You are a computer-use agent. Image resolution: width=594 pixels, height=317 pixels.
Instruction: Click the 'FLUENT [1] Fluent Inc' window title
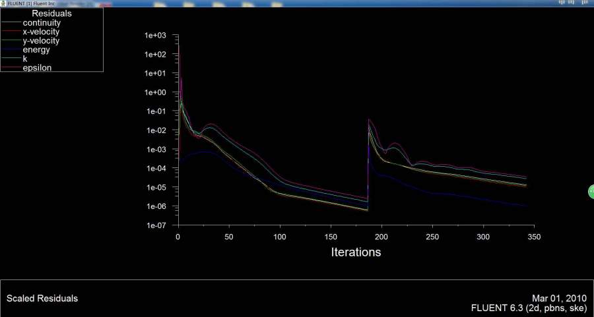point(31,3)
